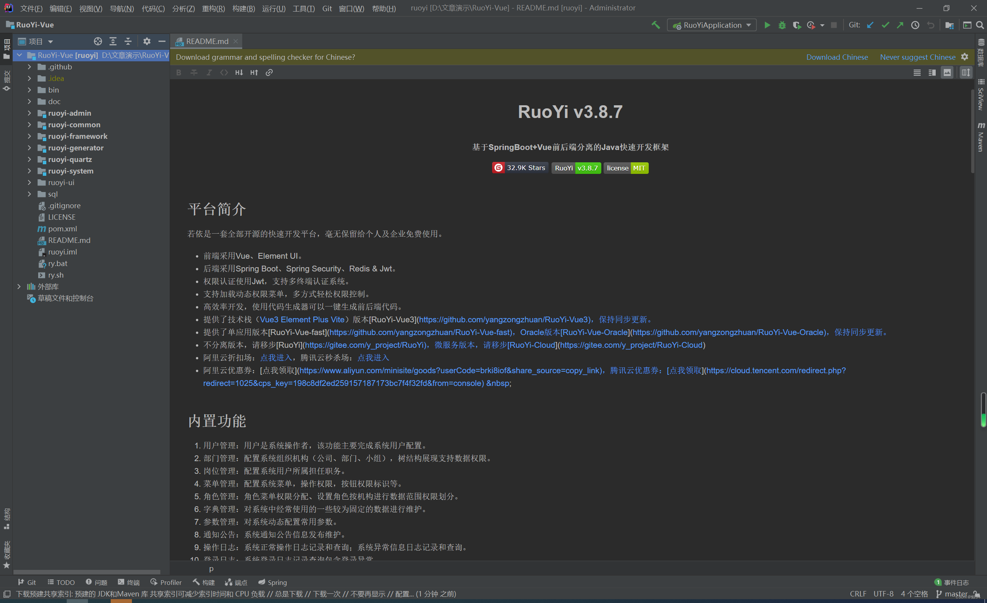Click the Download Chinese link
The image size is (987, 603).
pyautogui.click(x=837, y=57)
